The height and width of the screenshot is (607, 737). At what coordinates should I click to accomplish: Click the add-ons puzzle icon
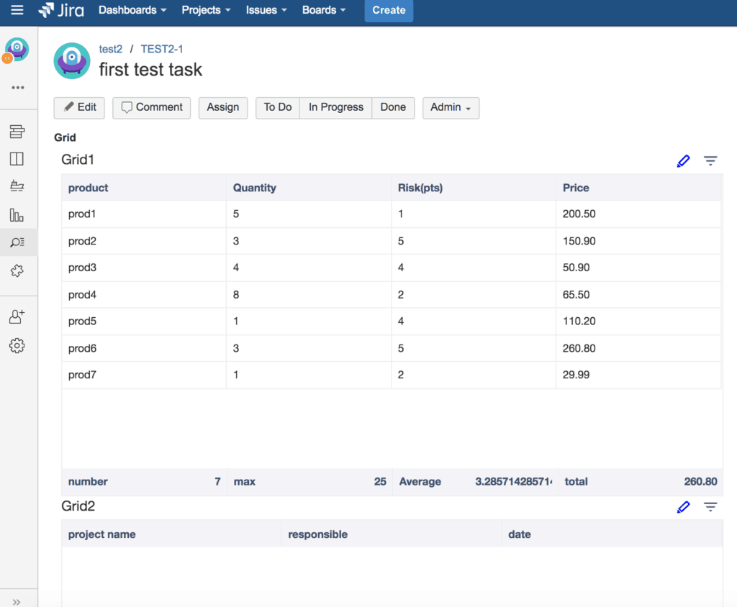pos(18,271)
